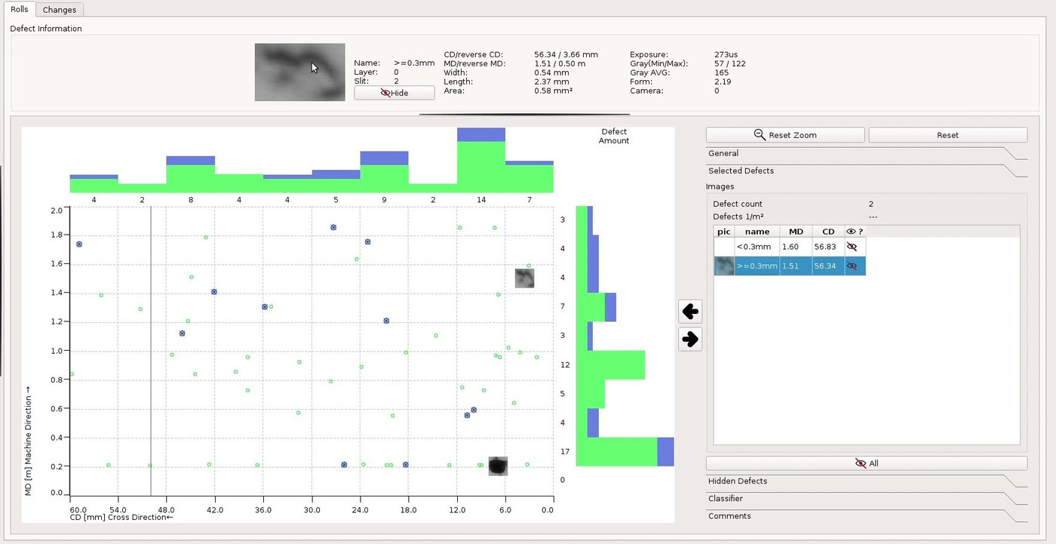Select the Rolls tab
Screen dimensions: 1056x544
tap(19, 9)
